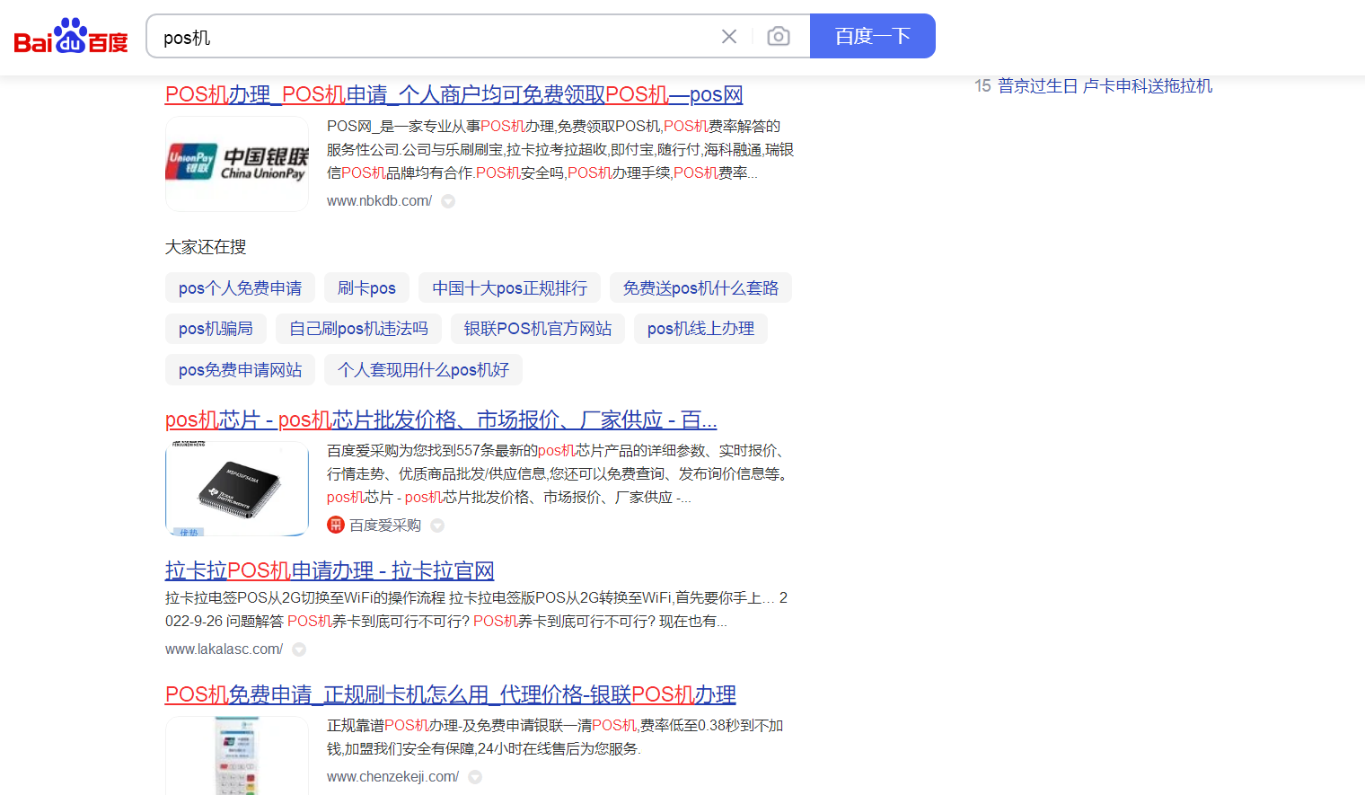Viewport: 1365px width, 795px height.
Task: Open camera image search
Action: coord(779,37)
